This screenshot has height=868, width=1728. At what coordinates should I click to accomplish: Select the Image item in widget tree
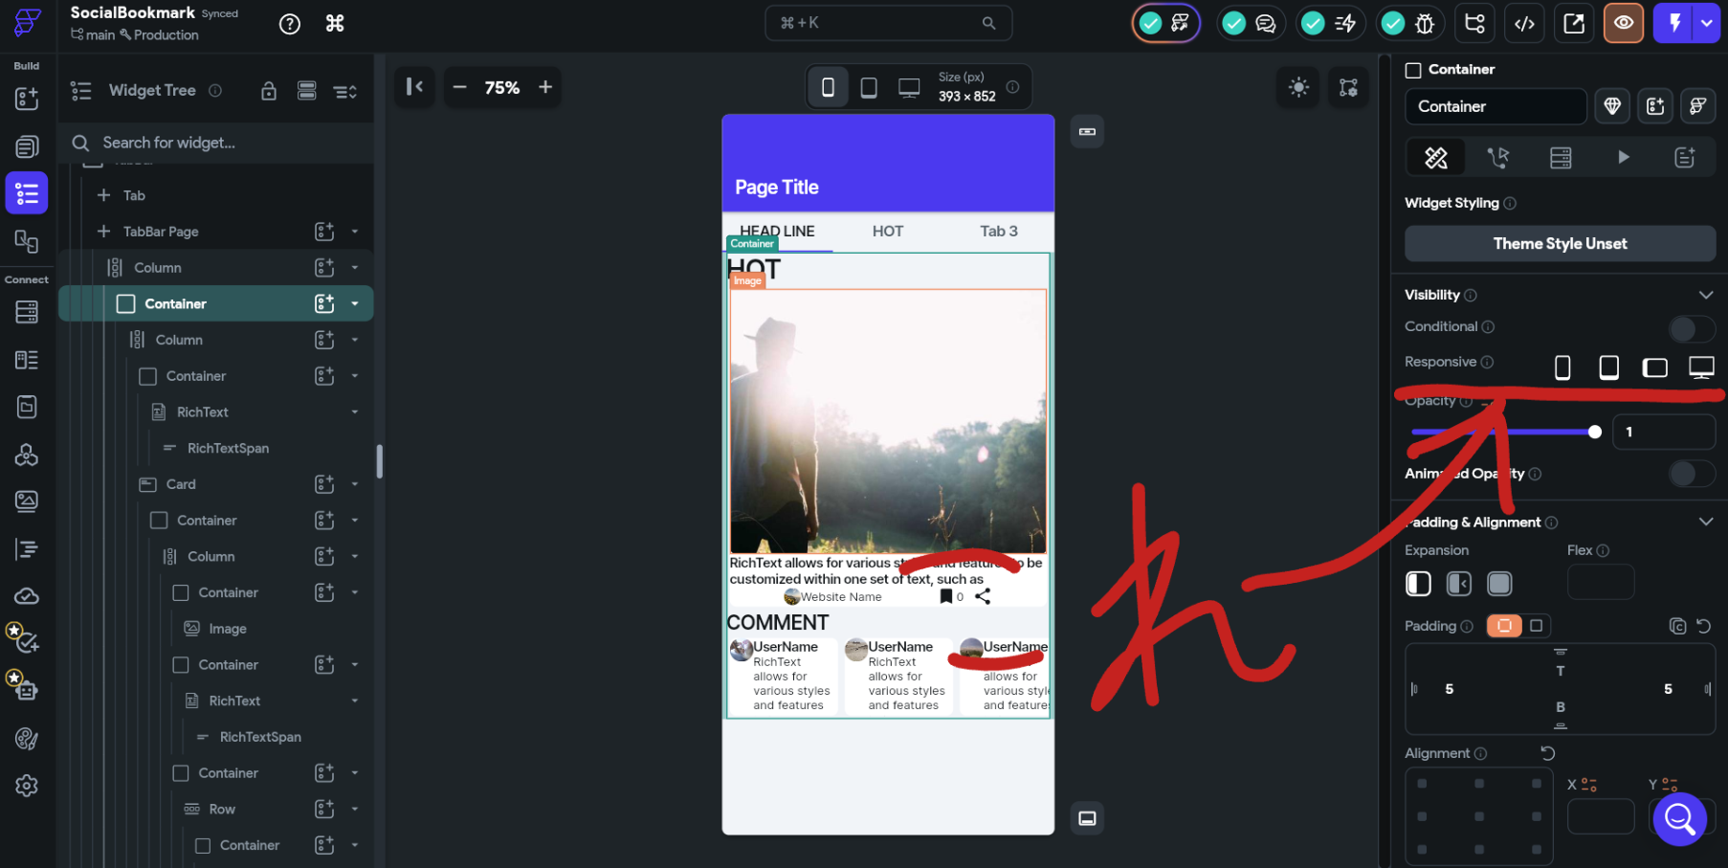pyautogui.click(x=228, y=629)
